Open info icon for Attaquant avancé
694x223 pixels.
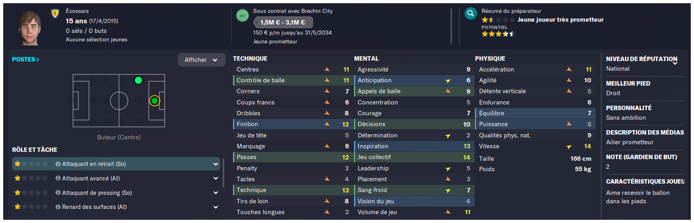[58, 178]
